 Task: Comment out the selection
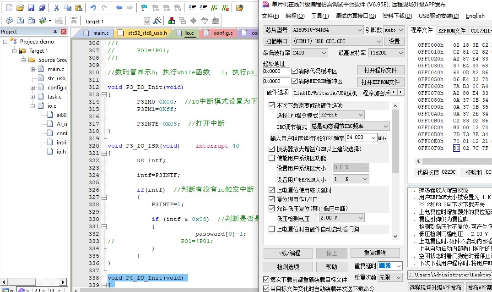tap(214, 7)
